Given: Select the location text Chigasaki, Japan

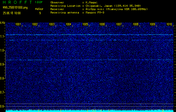Looking at the screenshot, I should click(99, 6).
